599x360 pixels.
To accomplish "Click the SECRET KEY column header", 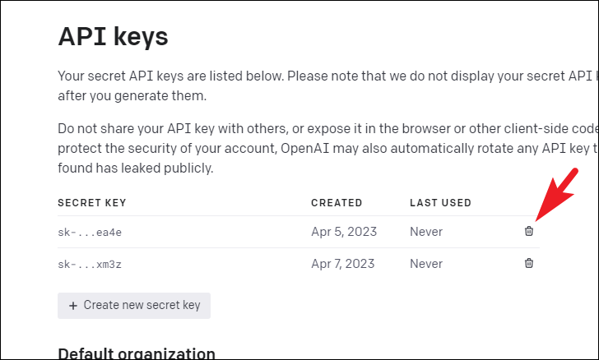I will (x=91, y=202).
